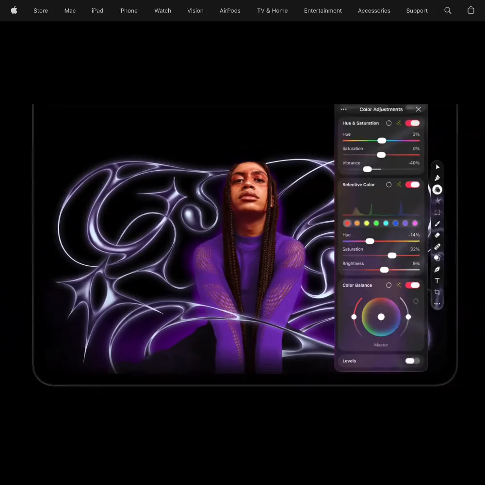Close the Color Adjustments panel
The image size is (485, 485).
point(419,109)
